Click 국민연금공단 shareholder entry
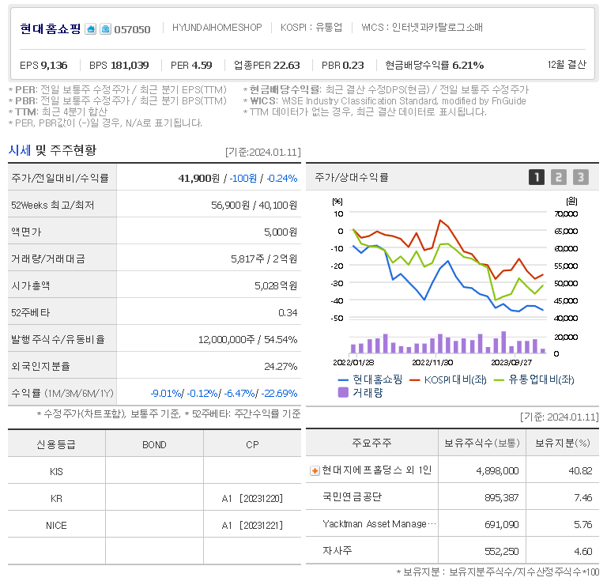 (353, 497)
